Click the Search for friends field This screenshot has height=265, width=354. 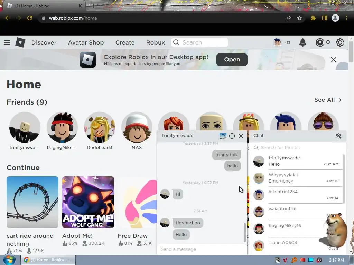[297, 148]
